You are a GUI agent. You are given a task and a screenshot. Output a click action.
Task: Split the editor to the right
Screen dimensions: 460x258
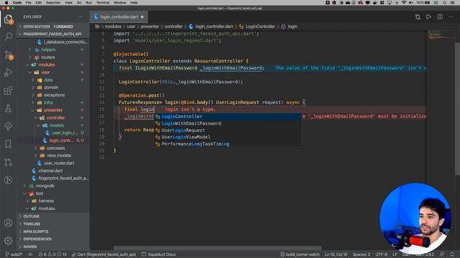(440, 17)
